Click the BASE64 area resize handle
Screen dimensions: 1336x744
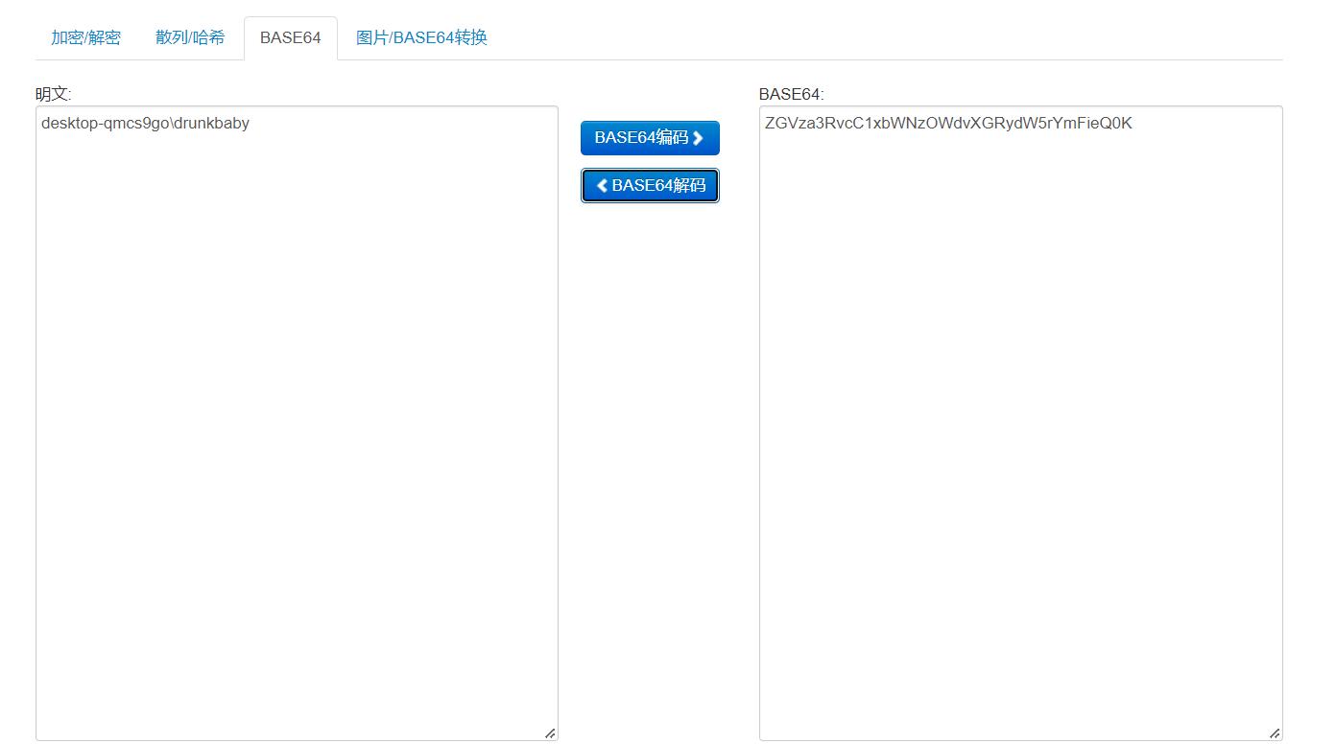click(1275, 733)
